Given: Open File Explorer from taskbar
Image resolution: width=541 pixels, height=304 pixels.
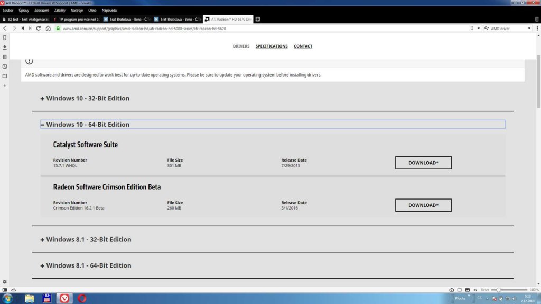Looking at the screenshot, I should (x=30, y=298).
